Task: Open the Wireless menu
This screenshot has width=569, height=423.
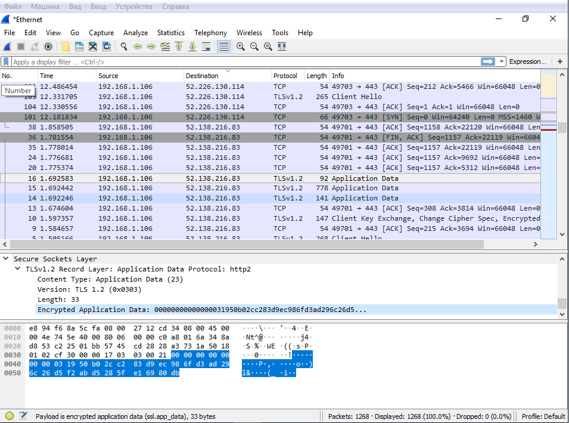Action: click(249, 33)
